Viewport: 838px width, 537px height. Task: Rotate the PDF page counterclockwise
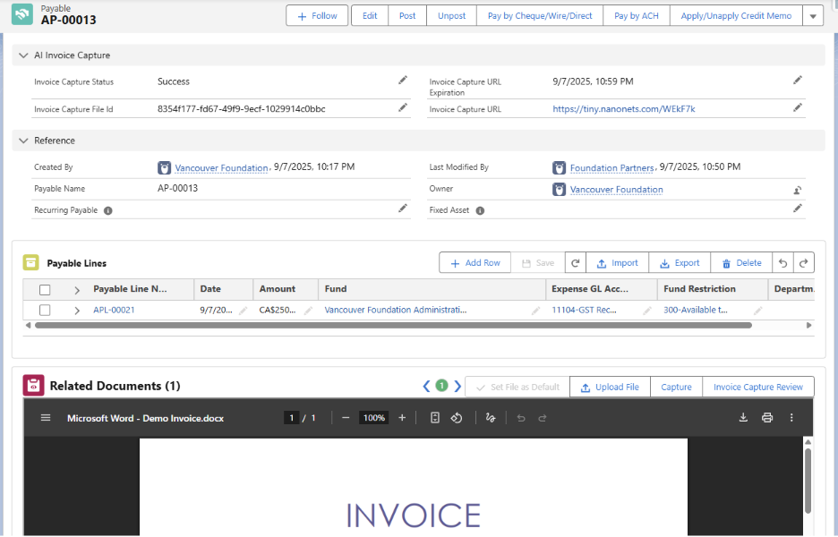click(x=457, y=418)
